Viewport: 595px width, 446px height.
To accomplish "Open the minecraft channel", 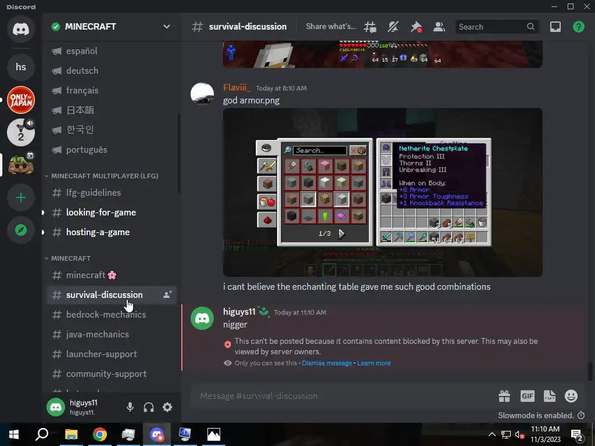I will pyautogui.click(x=111, y=275).
